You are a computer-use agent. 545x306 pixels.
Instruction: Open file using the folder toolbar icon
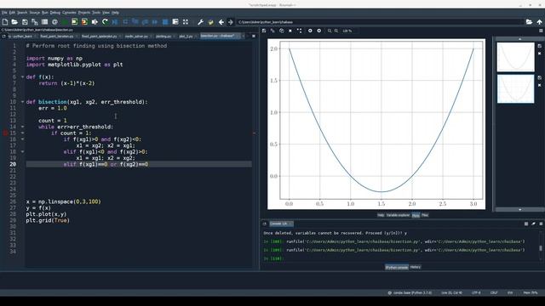(14, 22)
